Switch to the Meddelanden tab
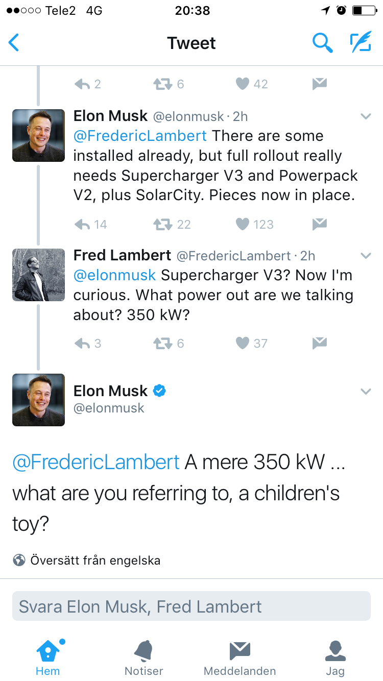Screen dimensions: 383x681 (240, 658)
